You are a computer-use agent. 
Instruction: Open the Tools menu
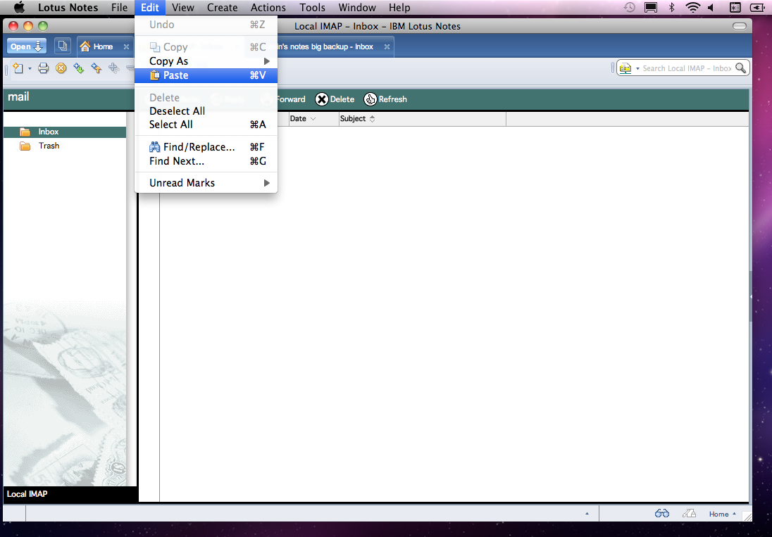point(312,8)
